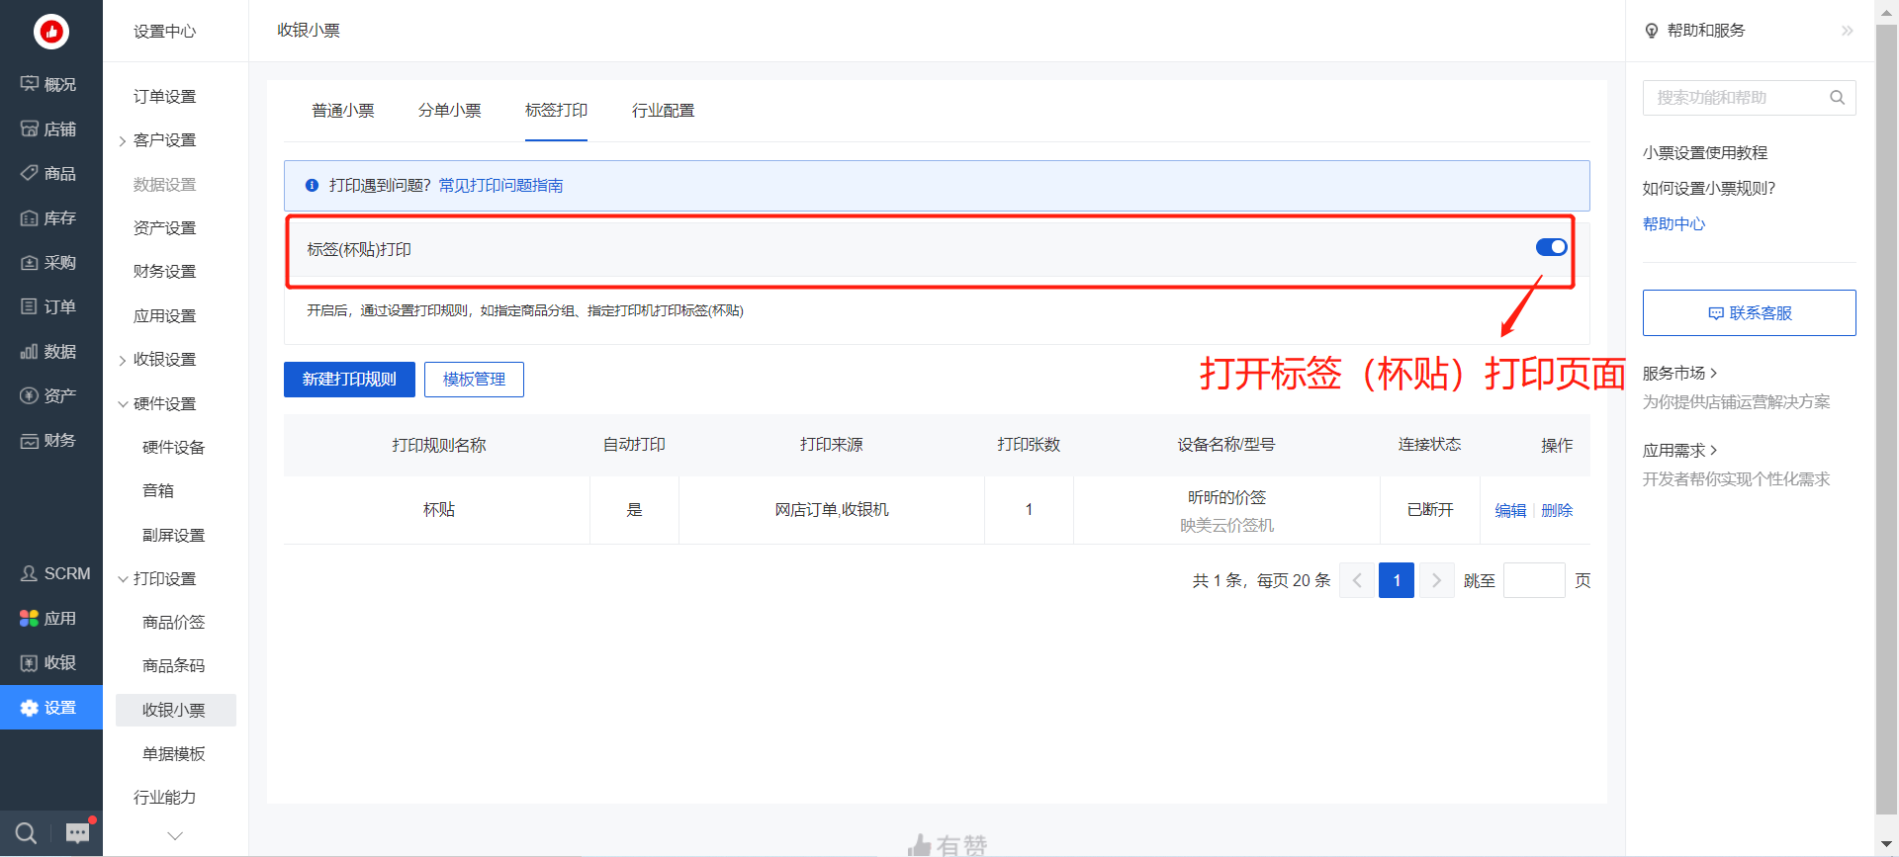Open 采购 purchasing section
Screen dimensions: 1899x857
[x=50, y=262]
